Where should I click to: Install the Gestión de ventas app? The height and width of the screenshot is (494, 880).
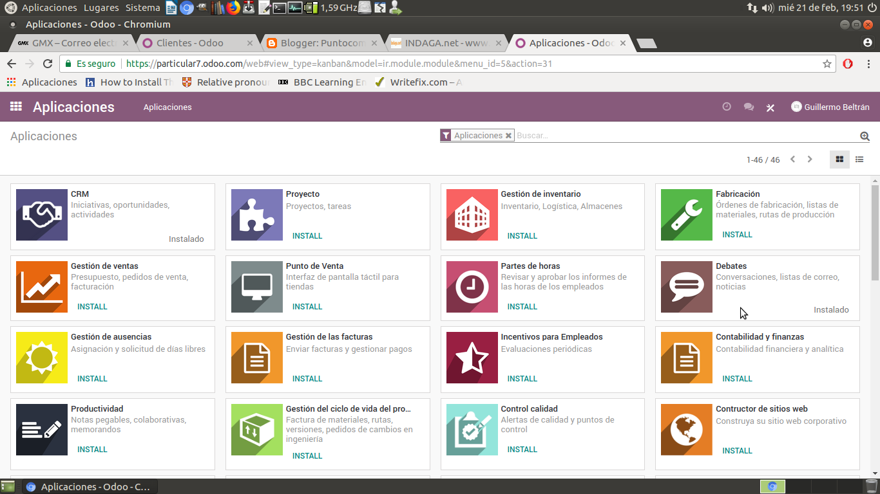[92, 307]
